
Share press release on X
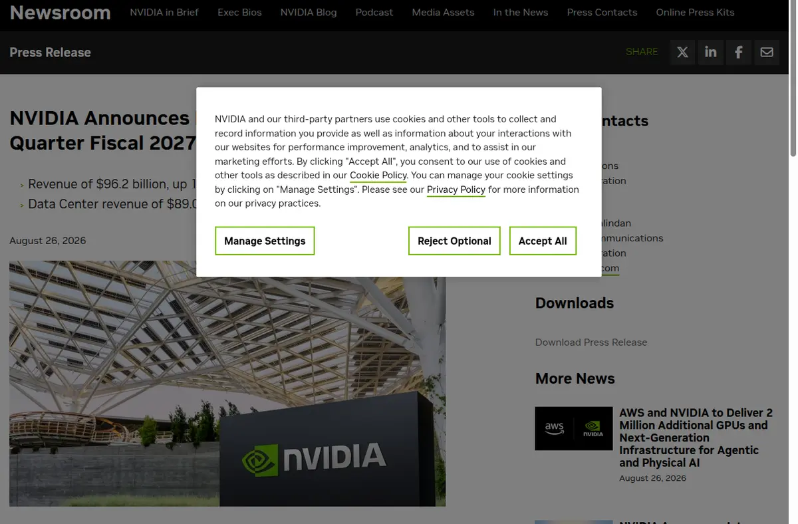coord(683,52)
